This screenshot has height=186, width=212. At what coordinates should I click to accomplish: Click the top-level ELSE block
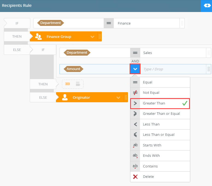17,50
